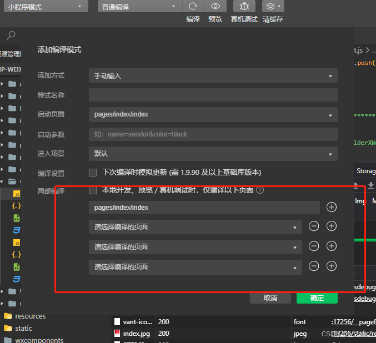
Task: Click the index.jpg network request row
Action: [x=243, y=334]
